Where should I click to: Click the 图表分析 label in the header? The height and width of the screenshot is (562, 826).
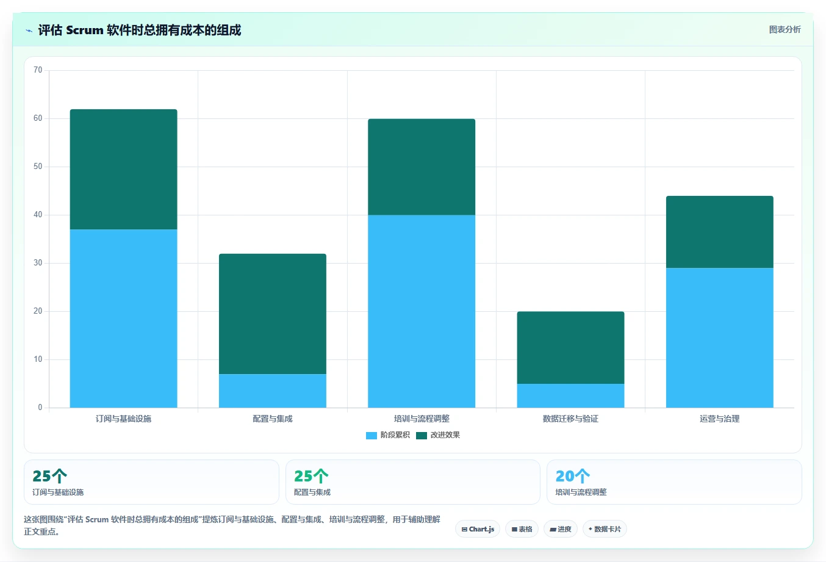[785, 29]
